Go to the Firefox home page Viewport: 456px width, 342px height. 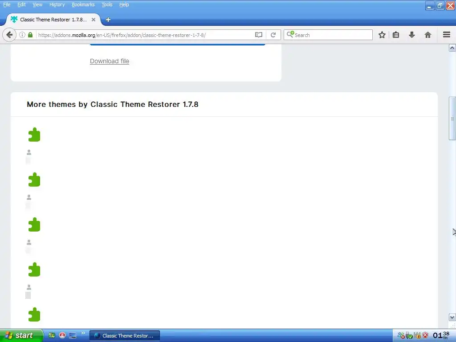point(428,35)
